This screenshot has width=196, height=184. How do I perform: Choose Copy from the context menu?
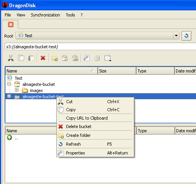coord(95,110)
